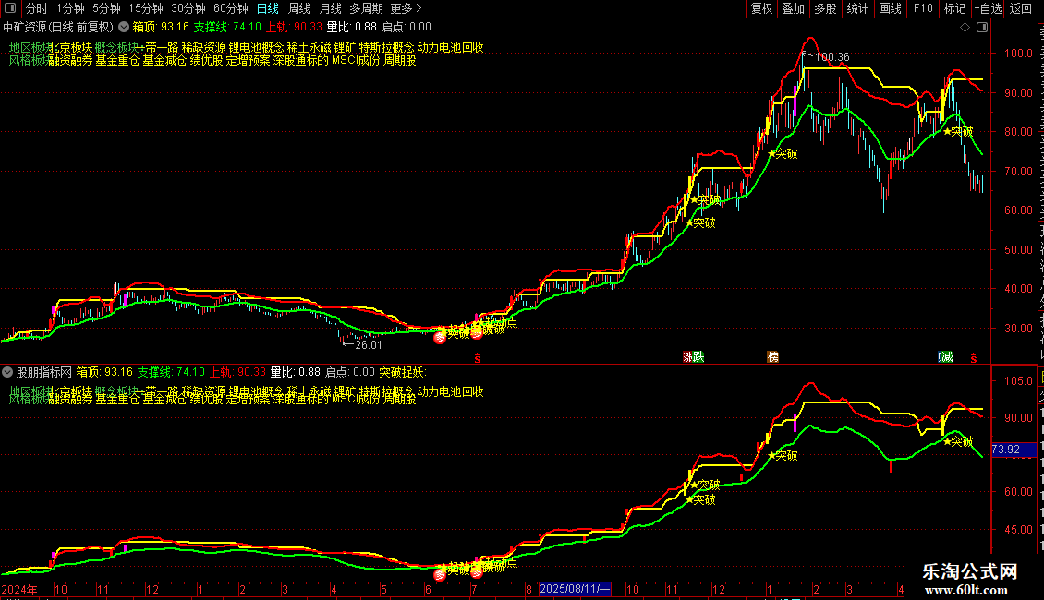Add stock via +自选 button

pos(988,8)
